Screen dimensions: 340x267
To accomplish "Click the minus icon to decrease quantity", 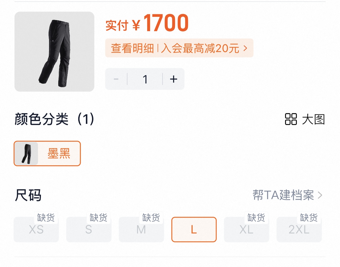I will tap(116, 79).
